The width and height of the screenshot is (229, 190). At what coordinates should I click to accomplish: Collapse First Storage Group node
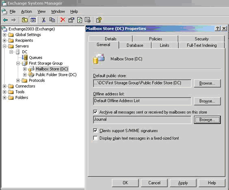[18, 63]
